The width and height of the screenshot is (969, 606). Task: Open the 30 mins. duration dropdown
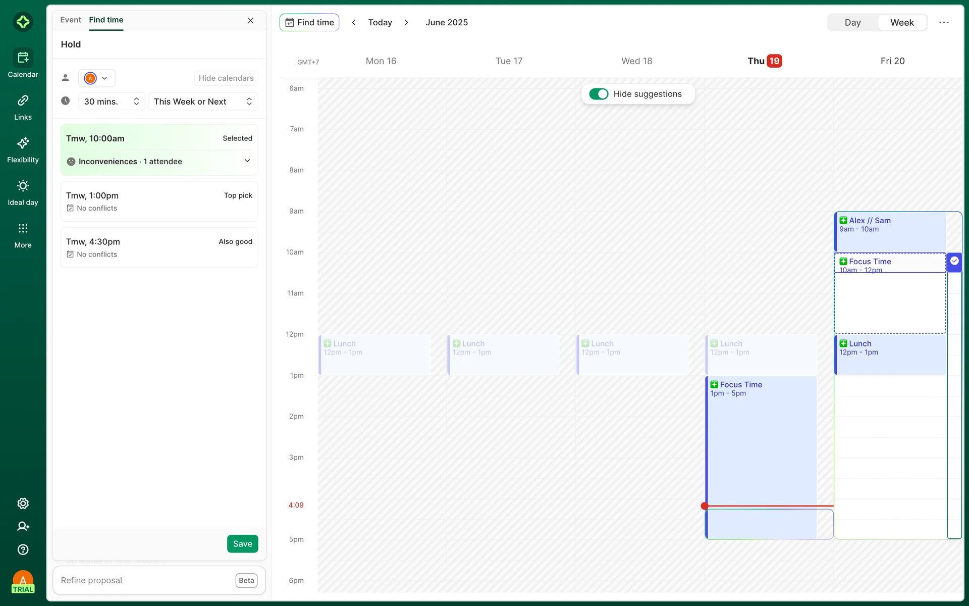(111, 102)
